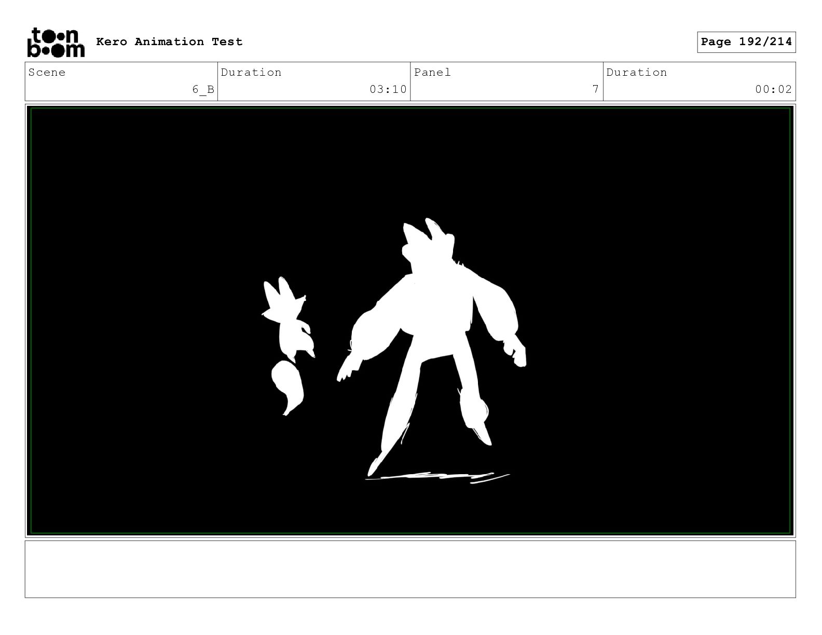This screenshot has height=635, width=822.
Task: Select the 'Kero Animation Test' title text
Action: click(169, 42)
